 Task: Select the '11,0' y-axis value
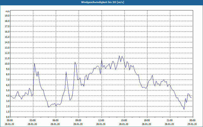7,58
